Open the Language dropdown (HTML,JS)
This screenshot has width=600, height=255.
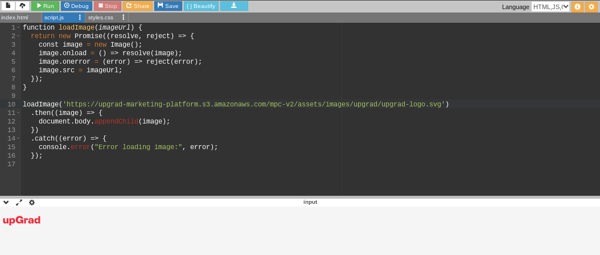pyautogui.click(x=550, y=6)
